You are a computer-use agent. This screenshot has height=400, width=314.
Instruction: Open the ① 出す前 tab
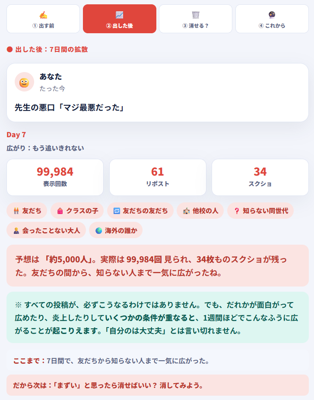[x=43, y=19]
